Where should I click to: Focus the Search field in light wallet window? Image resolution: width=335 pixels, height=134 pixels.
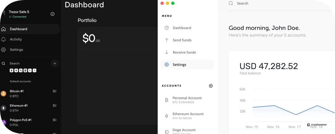coord(280,3)
